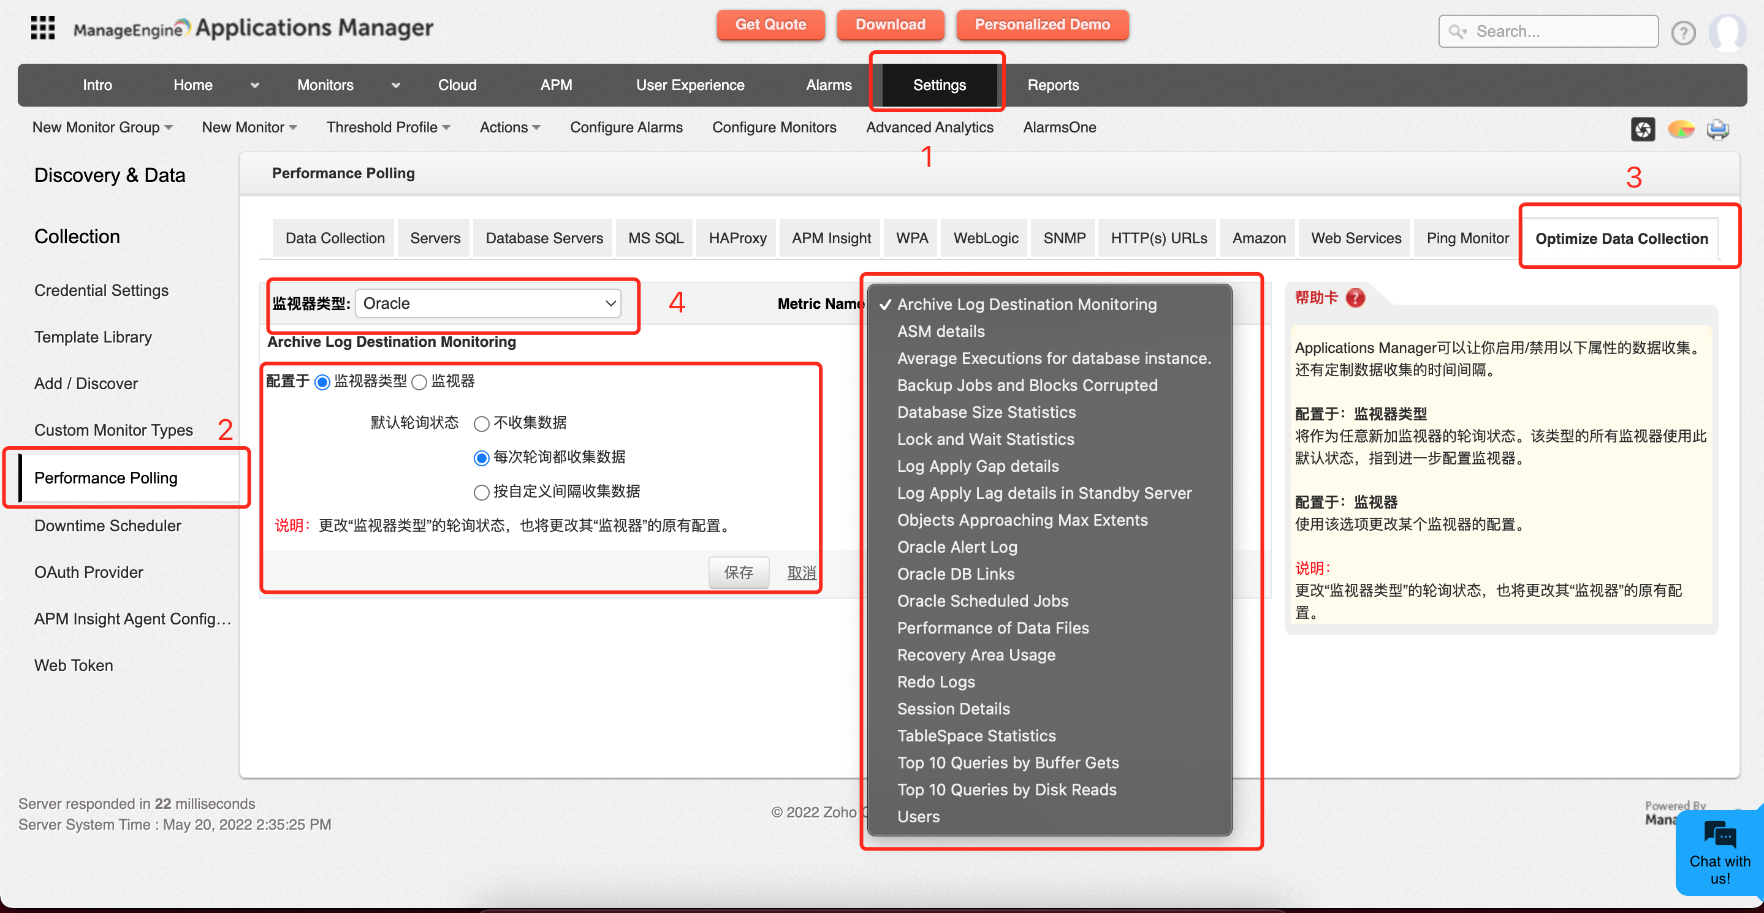Image resolution: width=1764 pixels, height=913 pixels.
Task: Select the individual monitor radio button
Action: (x=419, y=382)
